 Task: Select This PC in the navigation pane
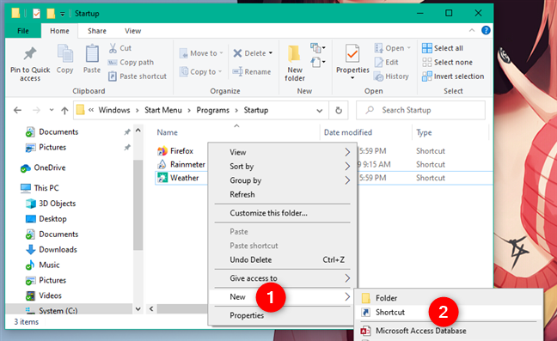(x=40, y=188)
